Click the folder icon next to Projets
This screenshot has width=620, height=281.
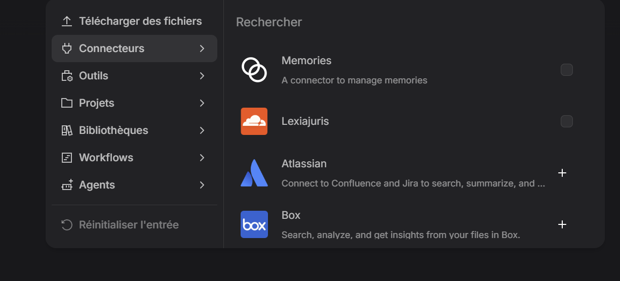click(67, 103)
